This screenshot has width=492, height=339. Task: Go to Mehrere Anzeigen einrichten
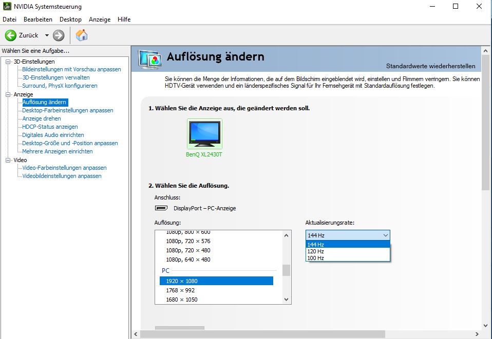click(57, 151)
